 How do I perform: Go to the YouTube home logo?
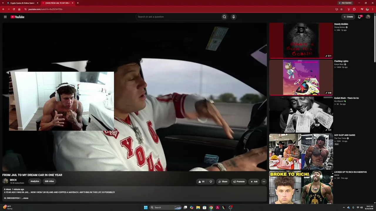pyautogui.click(x=17, y=17)
